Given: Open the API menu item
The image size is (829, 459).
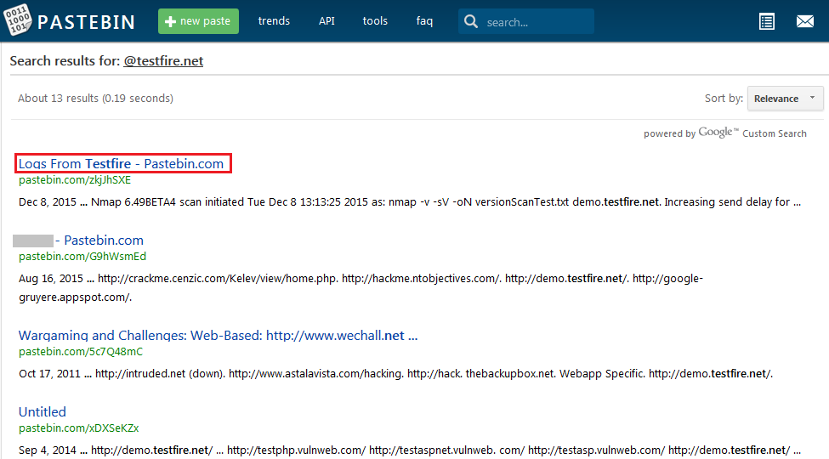Looking at the screenshot, I should coord(326,21).
